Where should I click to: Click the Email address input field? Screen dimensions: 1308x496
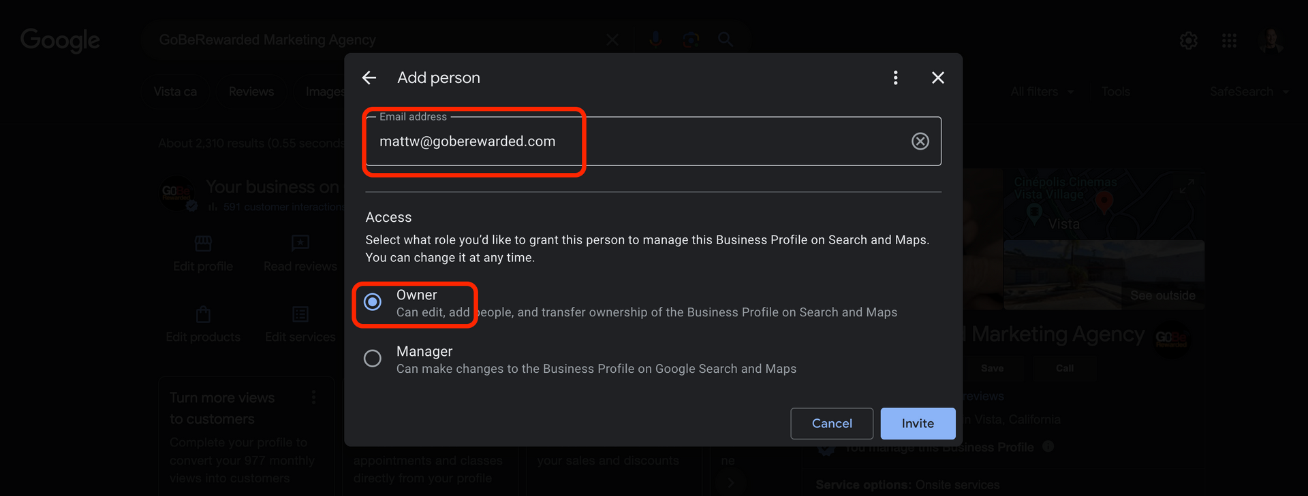point(653,141)
